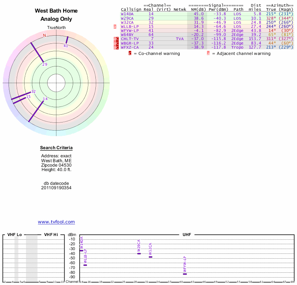The width and height of the screenshot is (297, 285).
Task: Select the W29CA callsign in the table
Action: [x=127, y=18]
